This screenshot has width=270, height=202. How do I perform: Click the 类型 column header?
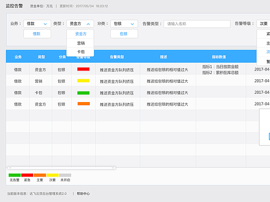click(42, 57)
